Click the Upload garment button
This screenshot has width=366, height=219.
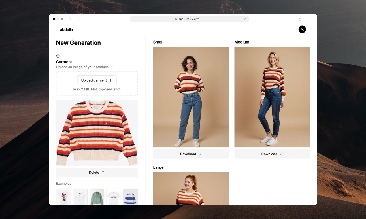[x=97, y=80]
